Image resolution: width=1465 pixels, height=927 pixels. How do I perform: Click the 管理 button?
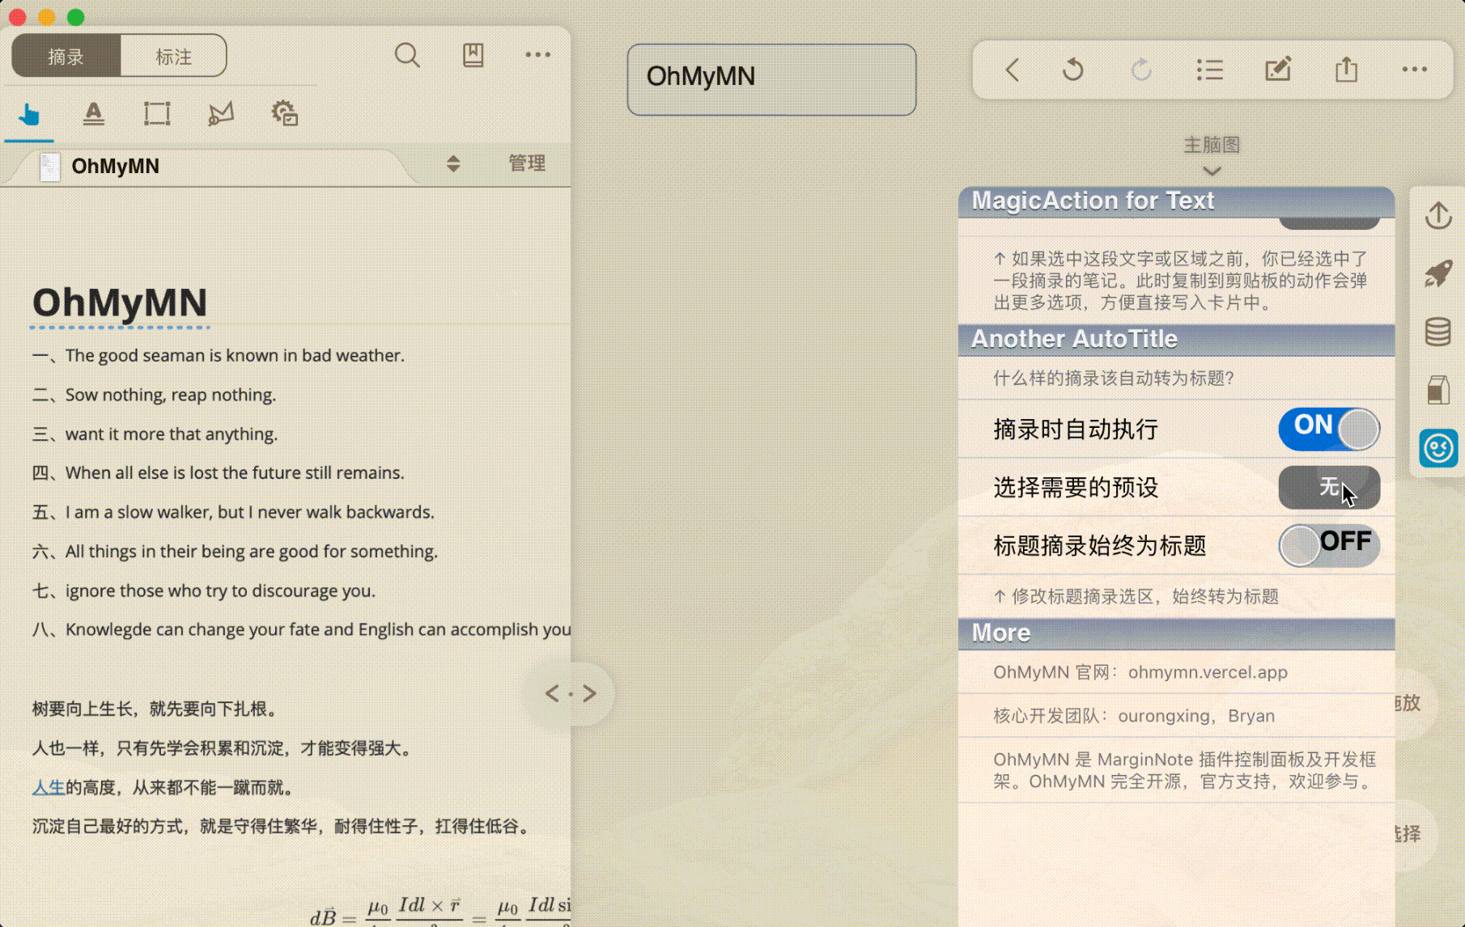527,163
